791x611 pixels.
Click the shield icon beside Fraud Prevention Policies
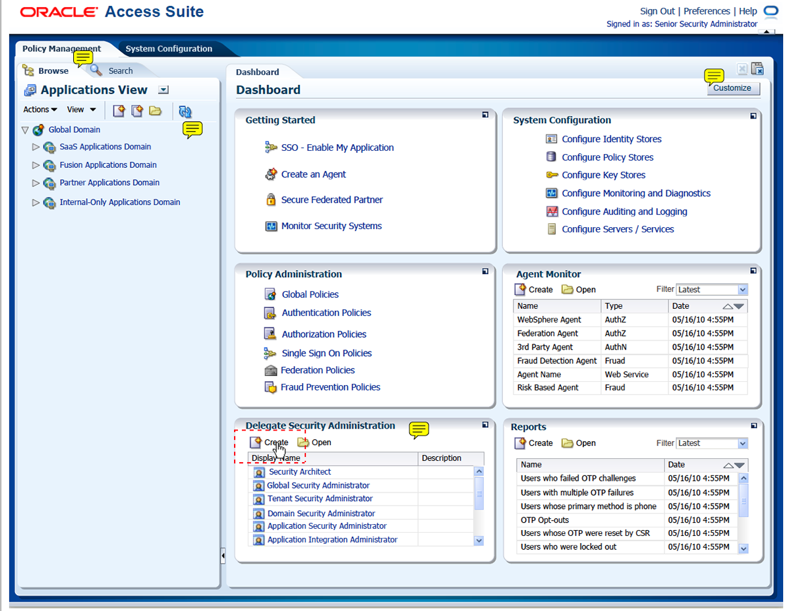[x=270, y=387]
